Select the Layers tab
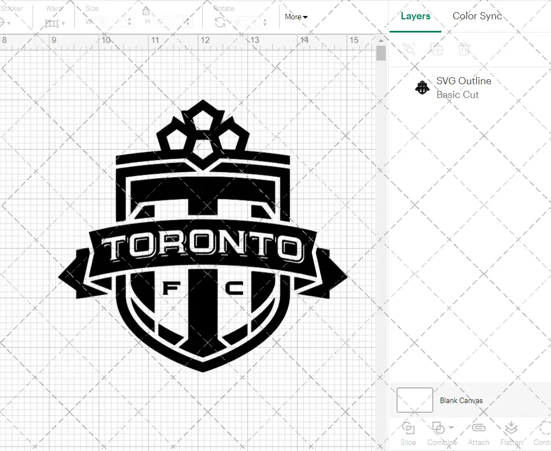The height and width of the screenshot is (451, 551). [x=415, y=16]
